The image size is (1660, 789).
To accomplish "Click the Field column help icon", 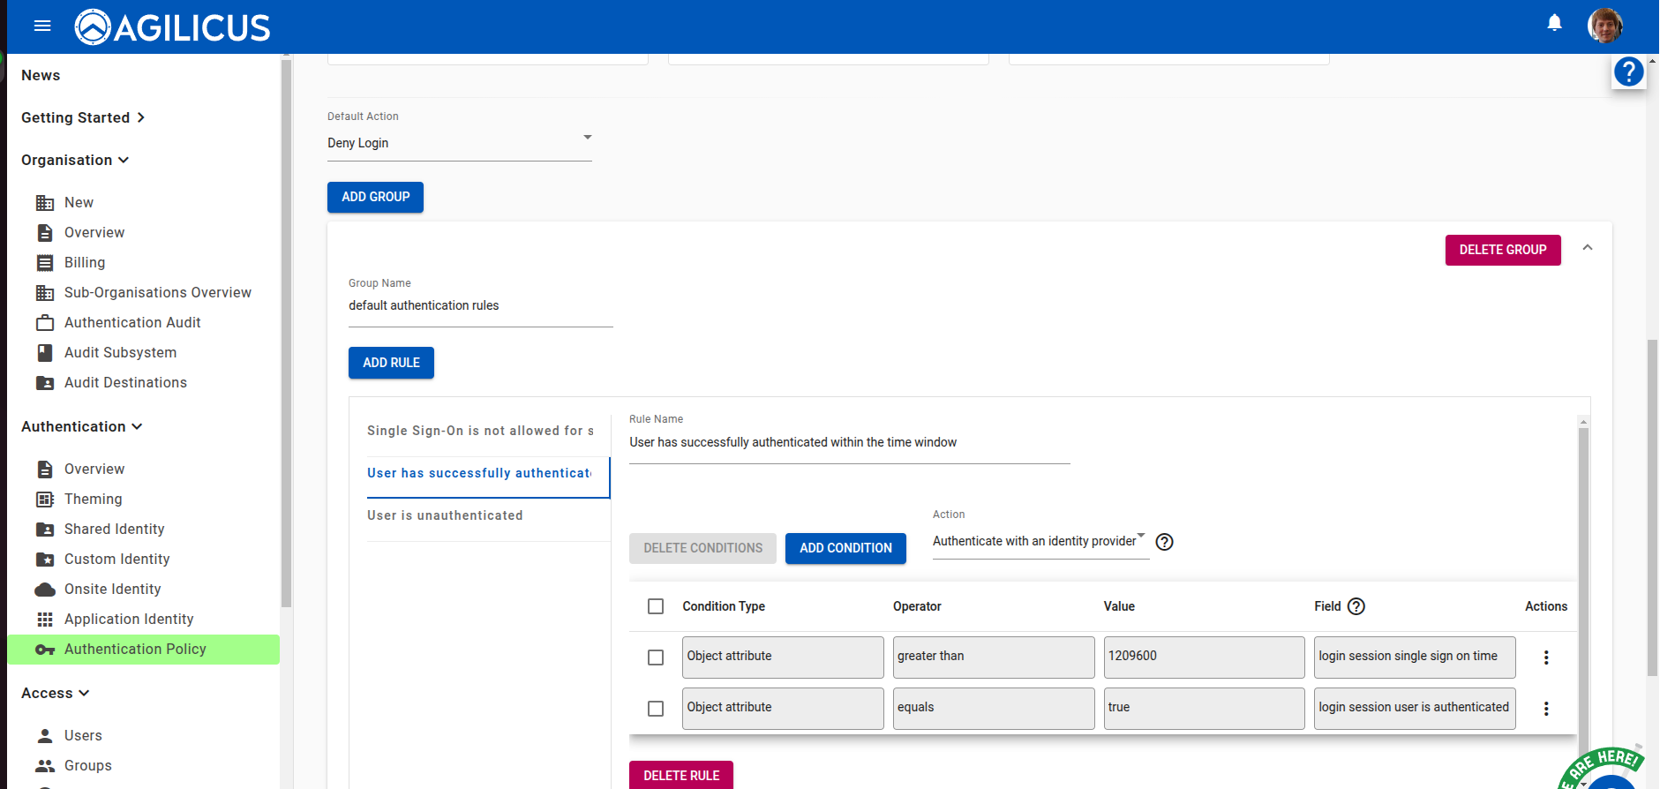I will pos(1356,606).
